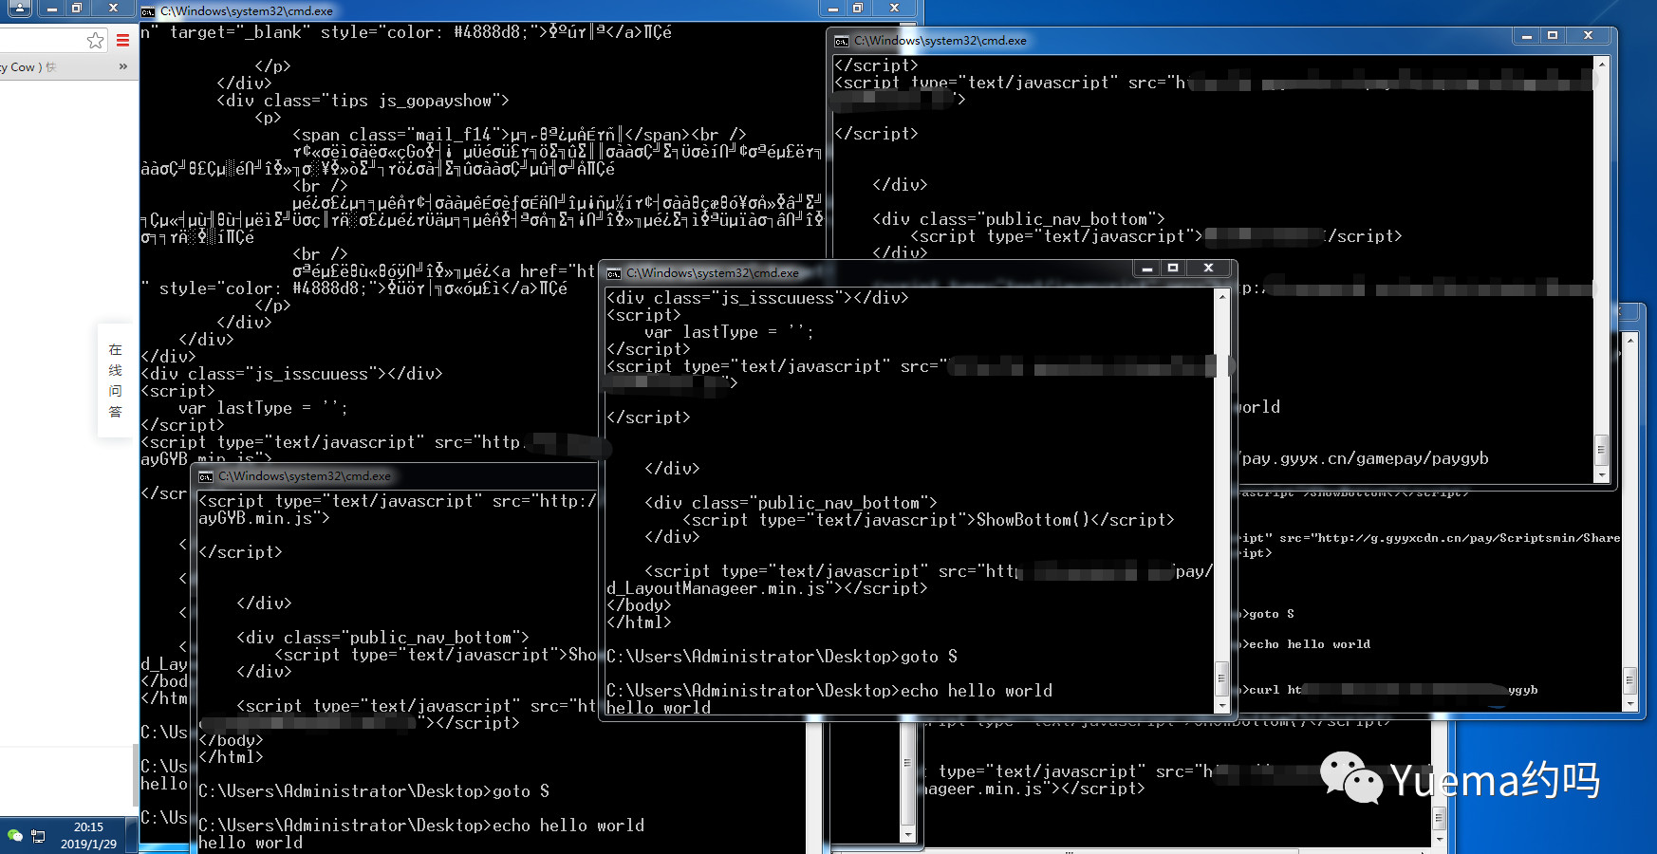Viewport: 1657px width, 854px height.
Task: Click the scroll-up arrow in the top-right cmd window
Action: pos(1602,65)
